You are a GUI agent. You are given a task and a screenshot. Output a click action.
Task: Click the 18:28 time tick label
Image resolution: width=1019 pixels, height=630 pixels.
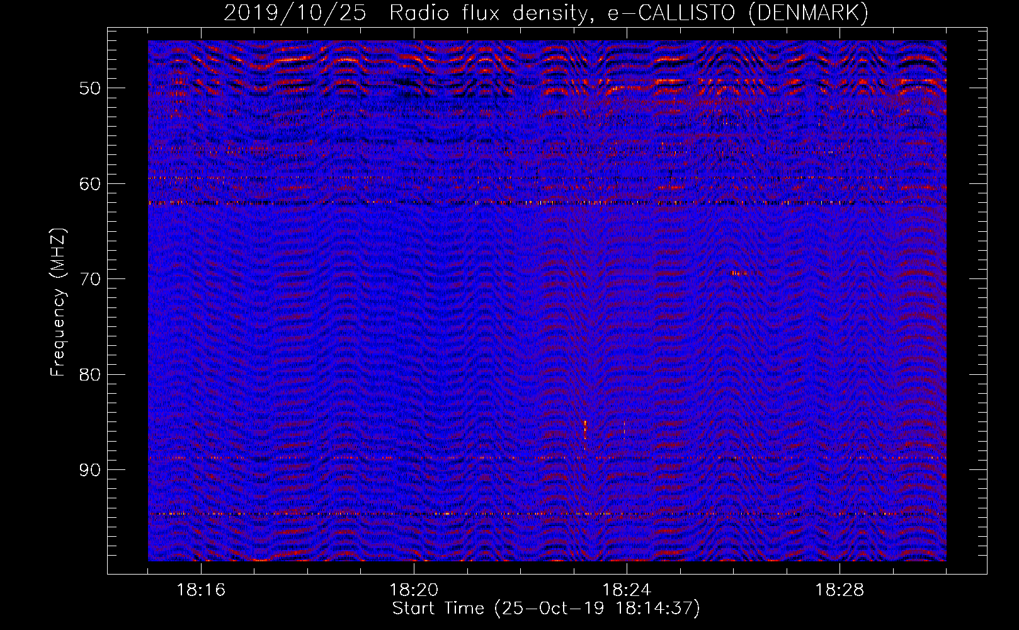[840, 590]
